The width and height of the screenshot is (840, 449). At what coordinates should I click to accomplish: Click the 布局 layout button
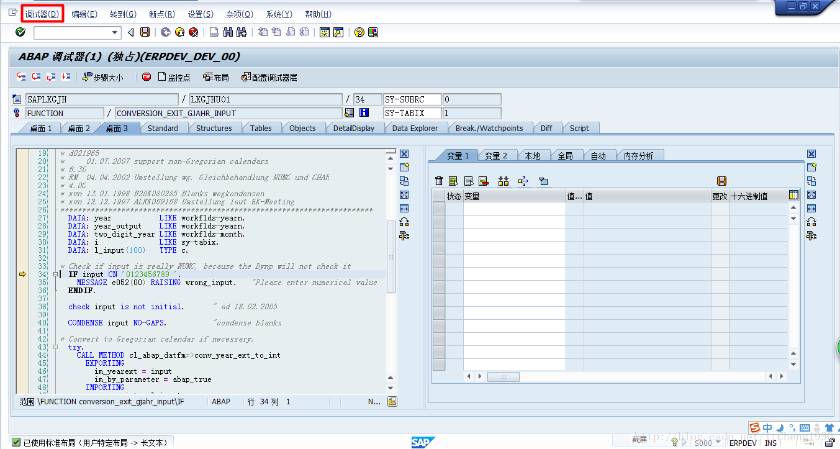coord(215,77)
